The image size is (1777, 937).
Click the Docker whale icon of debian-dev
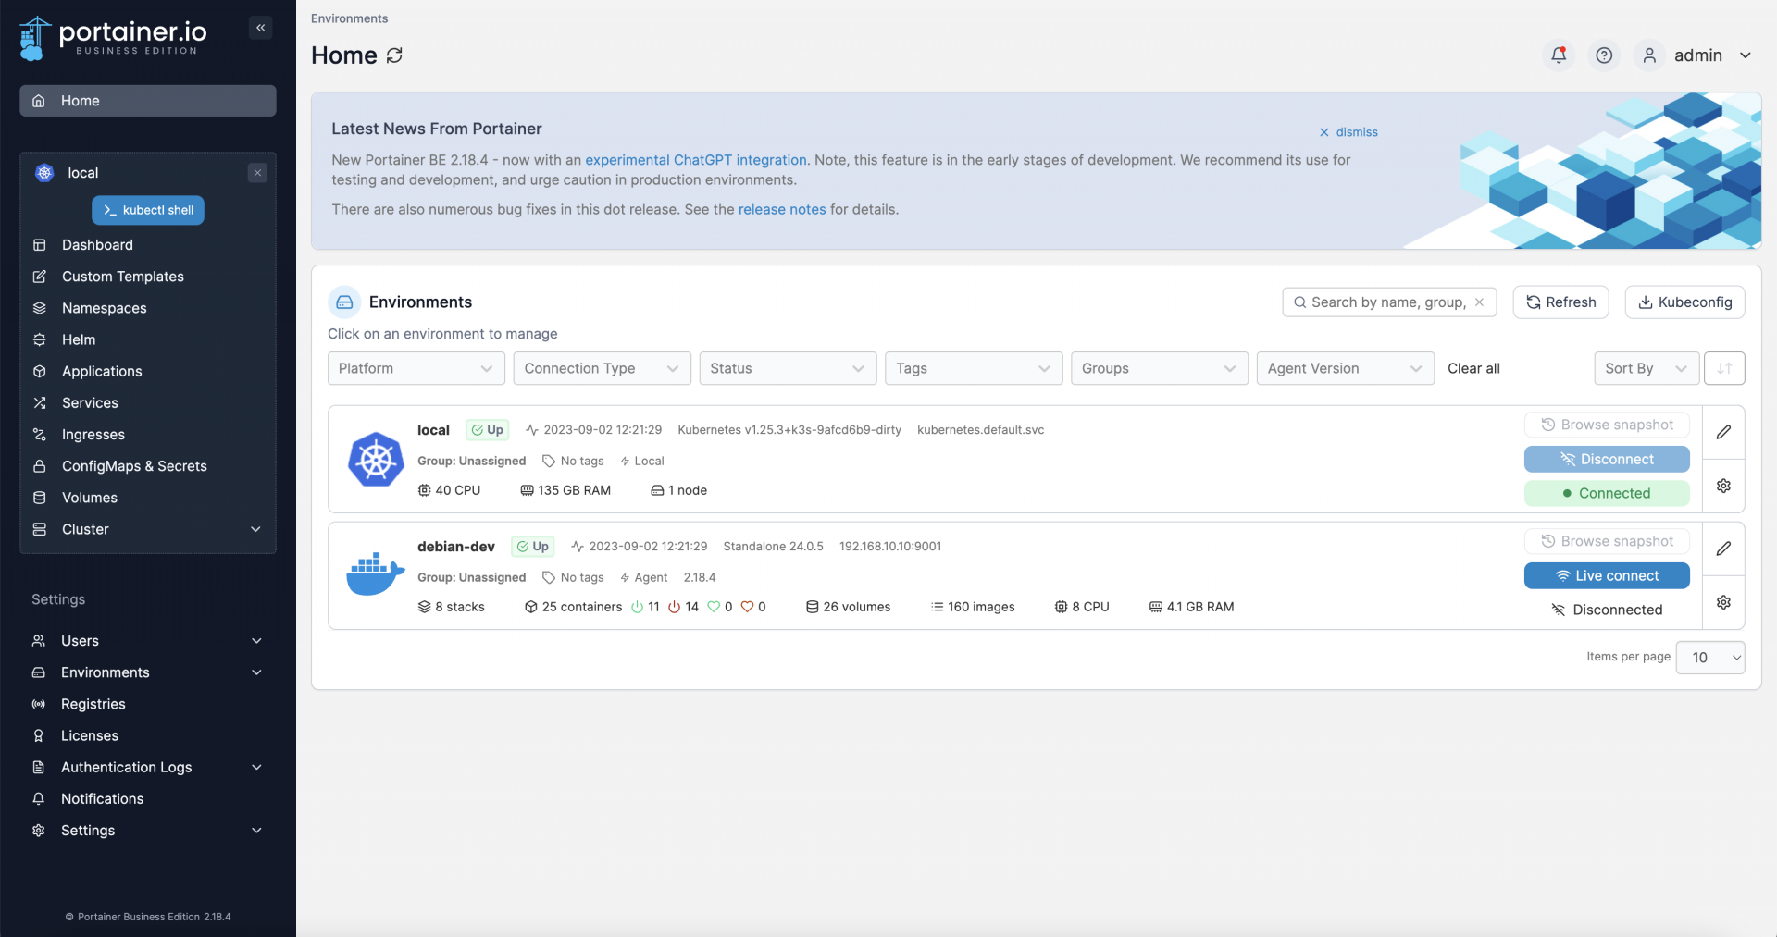376,574
